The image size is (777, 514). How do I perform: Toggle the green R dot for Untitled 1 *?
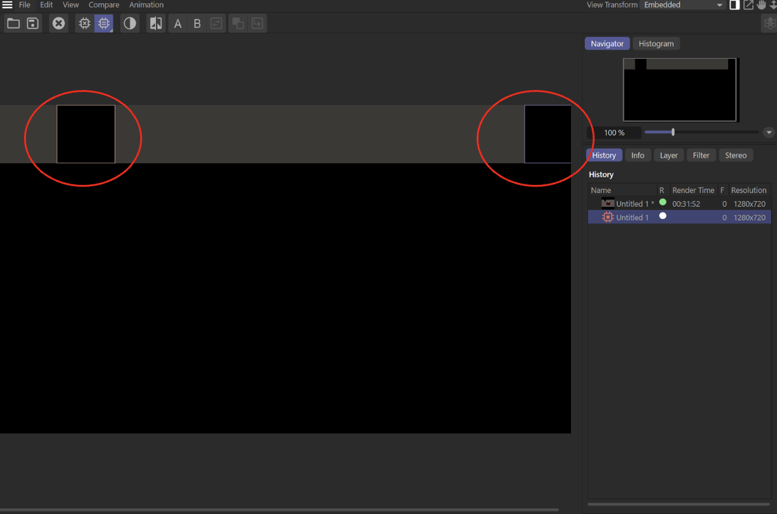tap(662, 203)
